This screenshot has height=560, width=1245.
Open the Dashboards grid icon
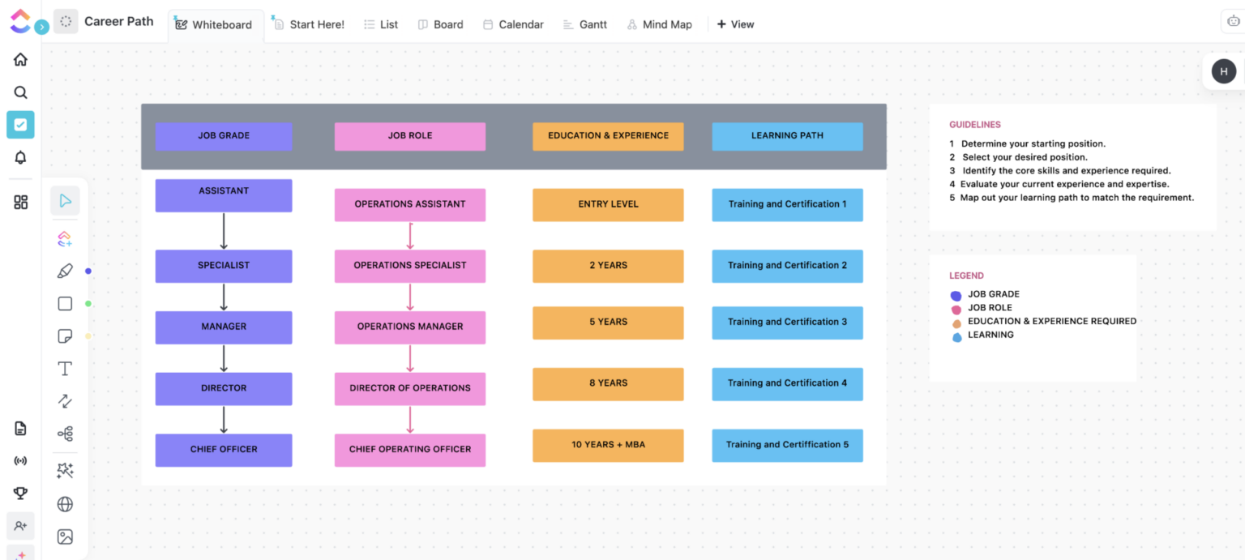20,202
